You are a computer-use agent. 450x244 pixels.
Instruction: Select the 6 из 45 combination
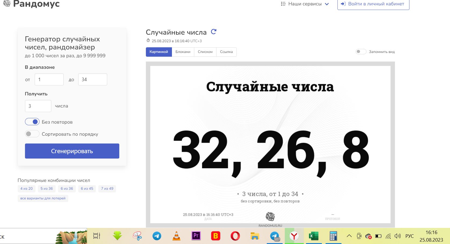(x=87, y=189)
